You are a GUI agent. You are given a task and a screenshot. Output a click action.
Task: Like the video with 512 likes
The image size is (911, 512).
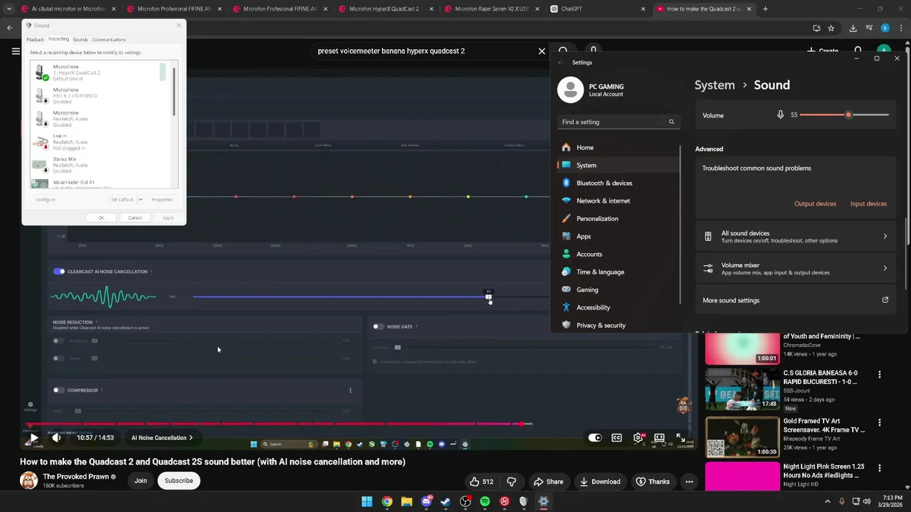481,481
